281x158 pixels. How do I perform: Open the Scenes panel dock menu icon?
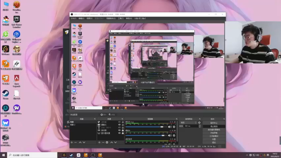94,119
